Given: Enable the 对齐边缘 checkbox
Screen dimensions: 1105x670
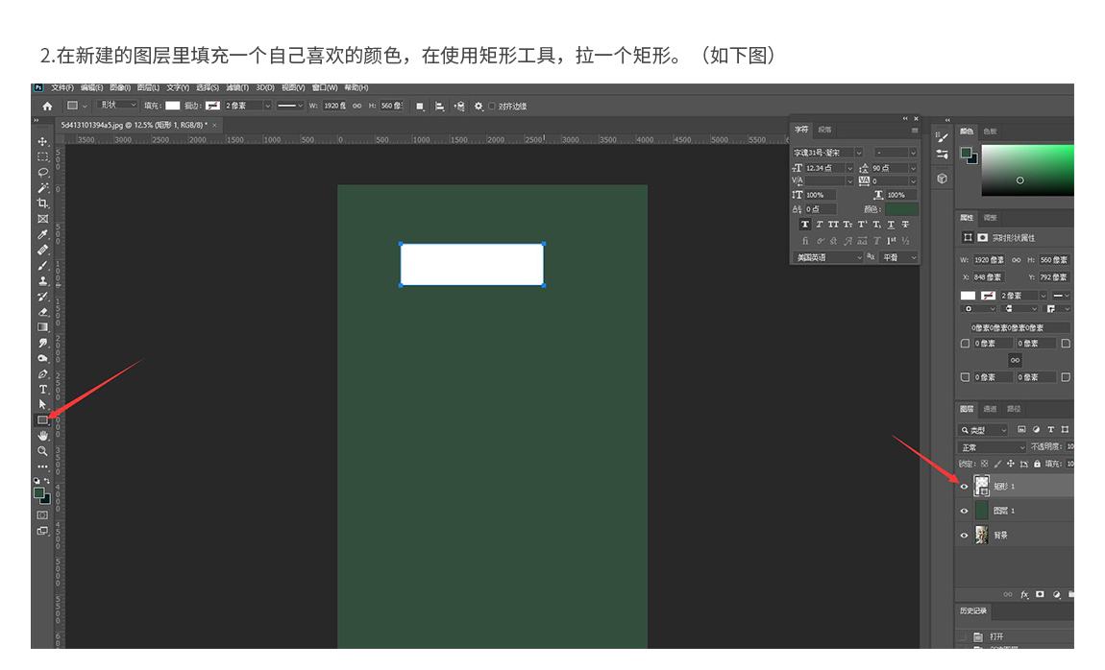Looking at the screenshot, I should tap(492, 106).
